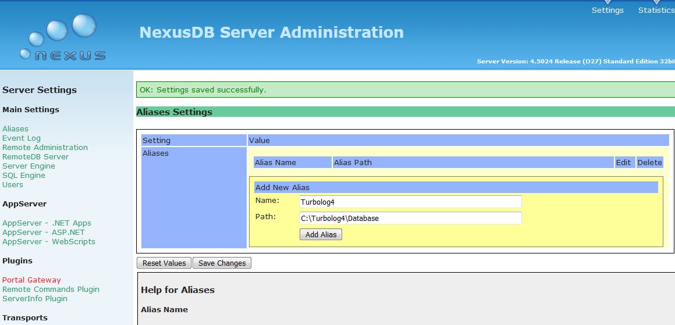675x325 pixels.
Task: Click the Add Alias button
Action: [x=321, y=234]
